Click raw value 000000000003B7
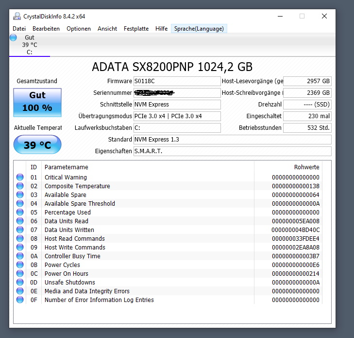 pos(296,256)
